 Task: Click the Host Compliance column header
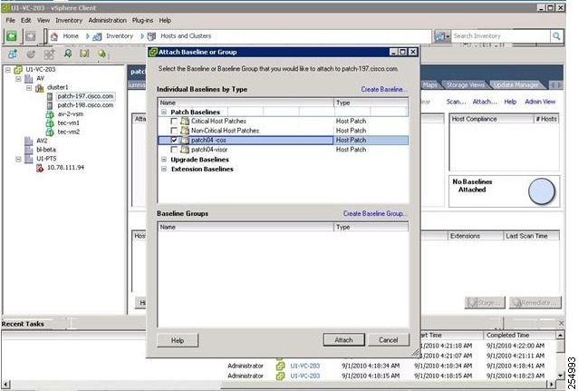pos(492,119)
